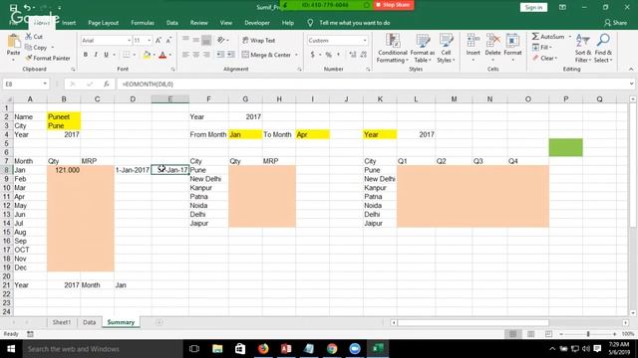Click Increase Decimal icon
This screenshot has width=638, height=358.
coord(352,55)
